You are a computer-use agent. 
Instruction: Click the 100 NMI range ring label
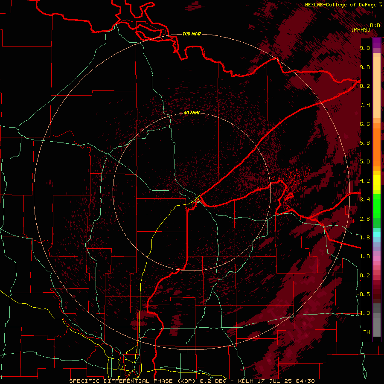point(192,34)
